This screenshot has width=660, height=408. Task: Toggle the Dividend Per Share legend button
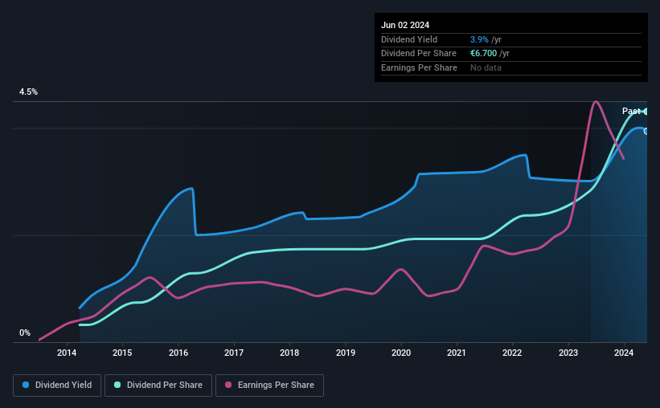pyautogui.click(x=158, y=386)
